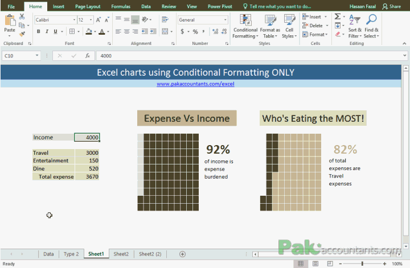Open the General number format dropdown
This screenshot has width=410, height=268.
click(225, 20)
